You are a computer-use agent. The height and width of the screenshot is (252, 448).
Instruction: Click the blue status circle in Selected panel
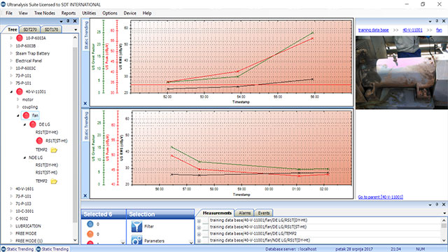(90, 224)
